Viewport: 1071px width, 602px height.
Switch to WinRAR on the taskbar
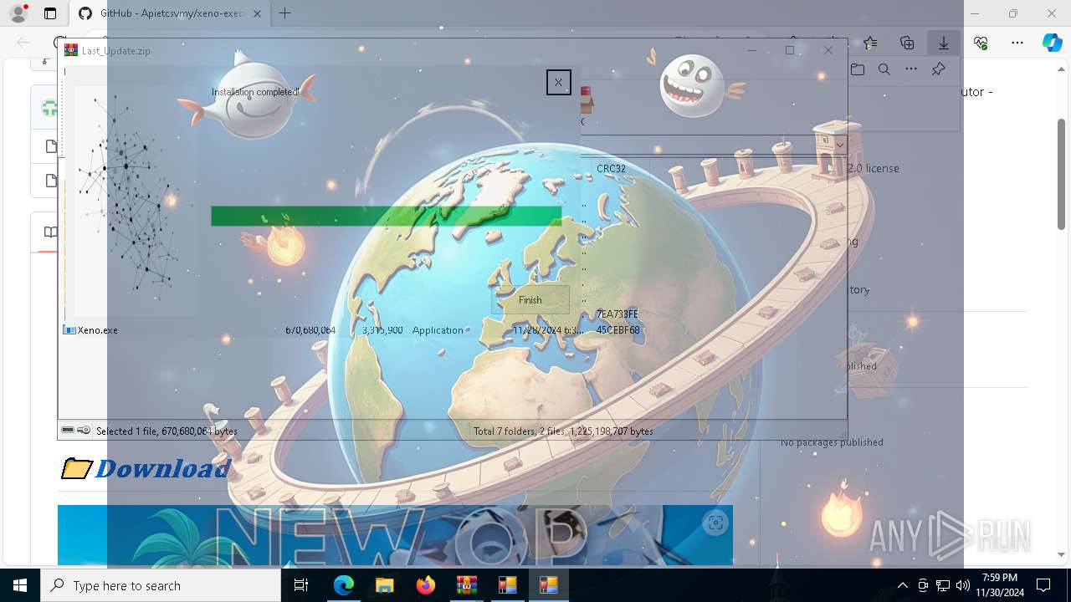click(466, 585)
